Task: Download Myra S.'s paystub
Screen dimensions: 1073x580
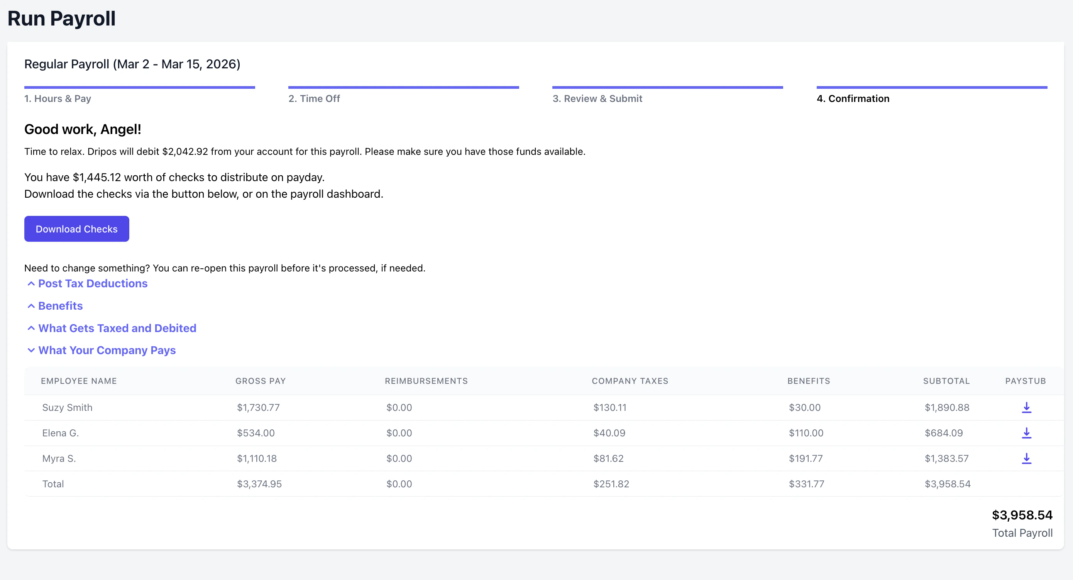Action: [1026, 458]
